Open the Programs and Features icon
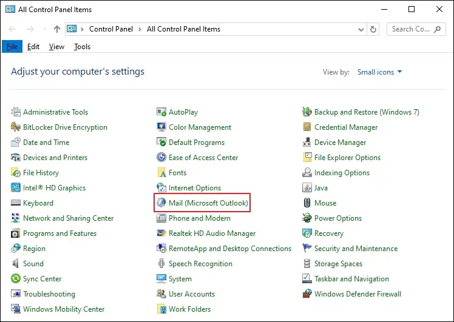454x322 pixels. (16, 233)
